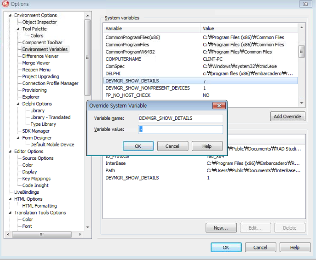Select Colors under Tool Palette

[x=37, y=36]
